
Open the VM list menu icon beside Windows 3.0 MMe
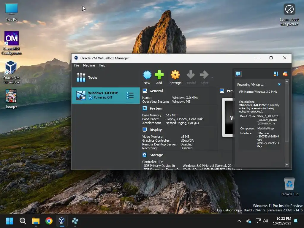[x=130, y=95]
